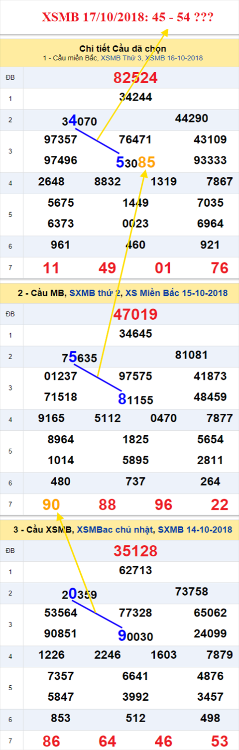Click fifth prize number 6641
The image size is (239, 750).
click(x=135, y=676)
